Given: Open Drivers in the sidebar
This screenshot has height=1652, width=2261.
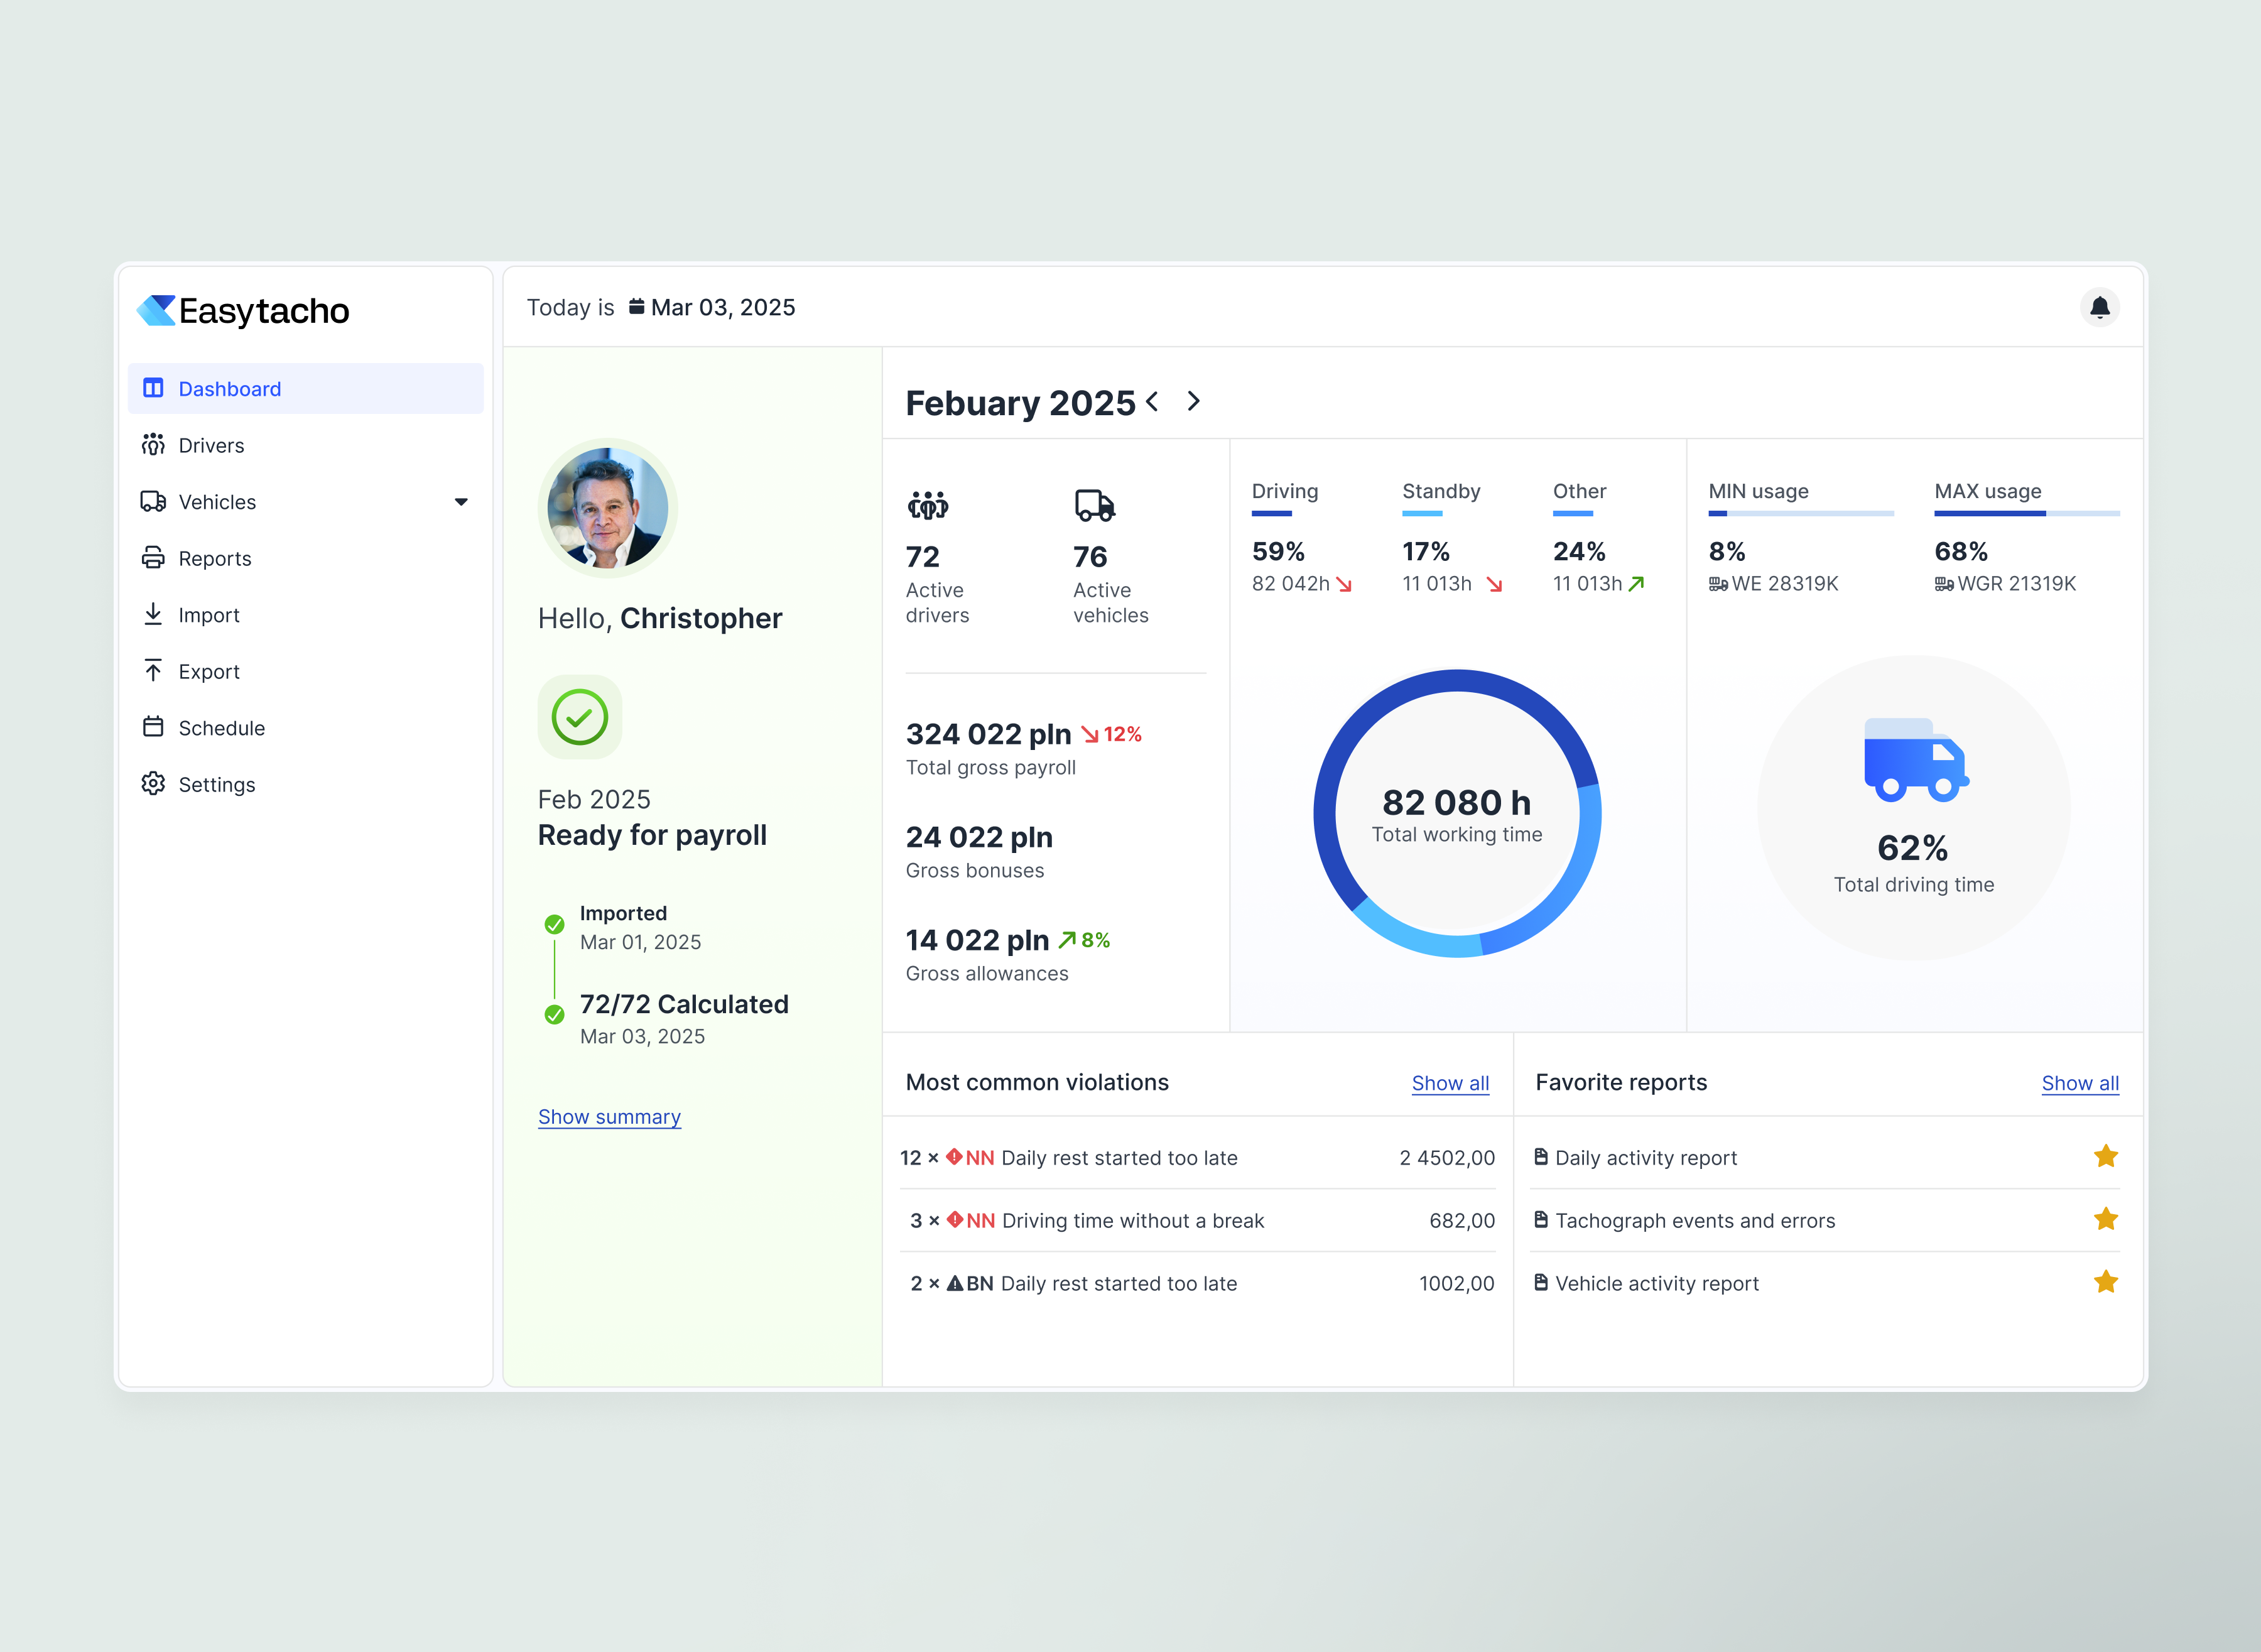Looking at the screenshot, I should [306, 445].
